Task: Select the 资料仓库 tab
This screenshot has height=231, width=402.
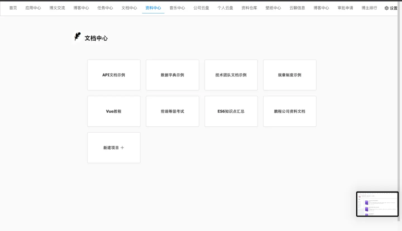Action: (x=249, y=8)
